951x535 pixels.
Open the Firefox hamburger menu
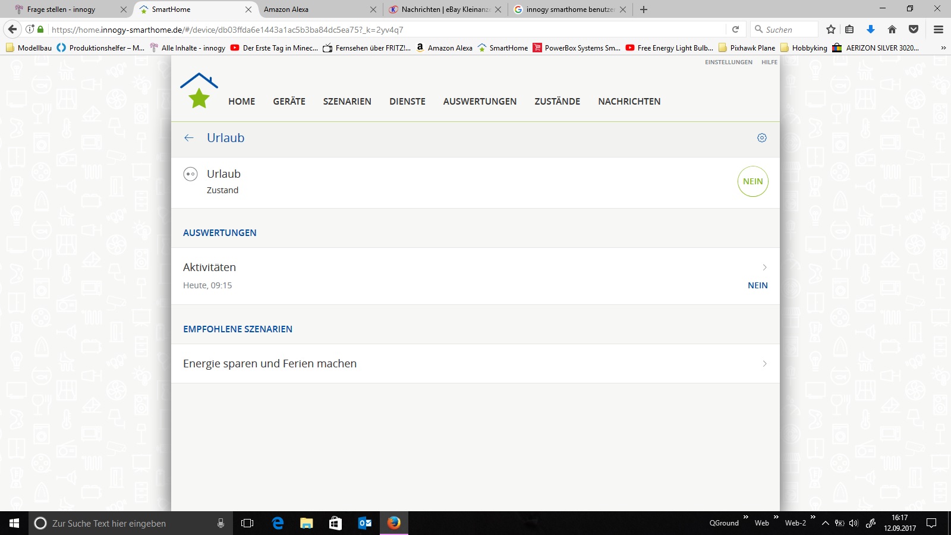[x=939, y=29]
